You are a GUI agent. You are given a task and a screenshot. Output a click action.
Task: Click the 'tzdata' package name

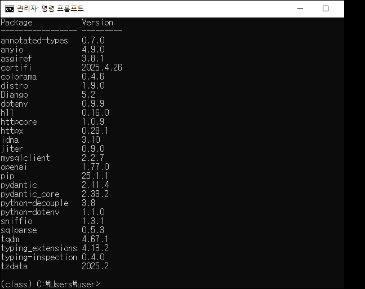[x=14, y=266]
